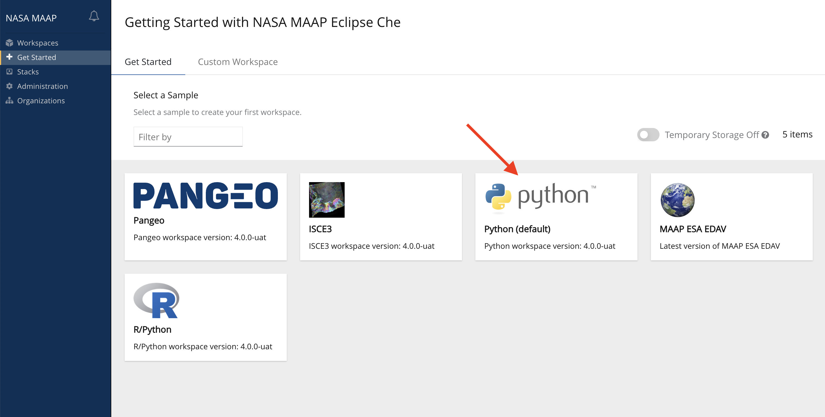Select the Pangeo sample title
825x417 pixels.
pyautogui.click(x=149, y=220)
